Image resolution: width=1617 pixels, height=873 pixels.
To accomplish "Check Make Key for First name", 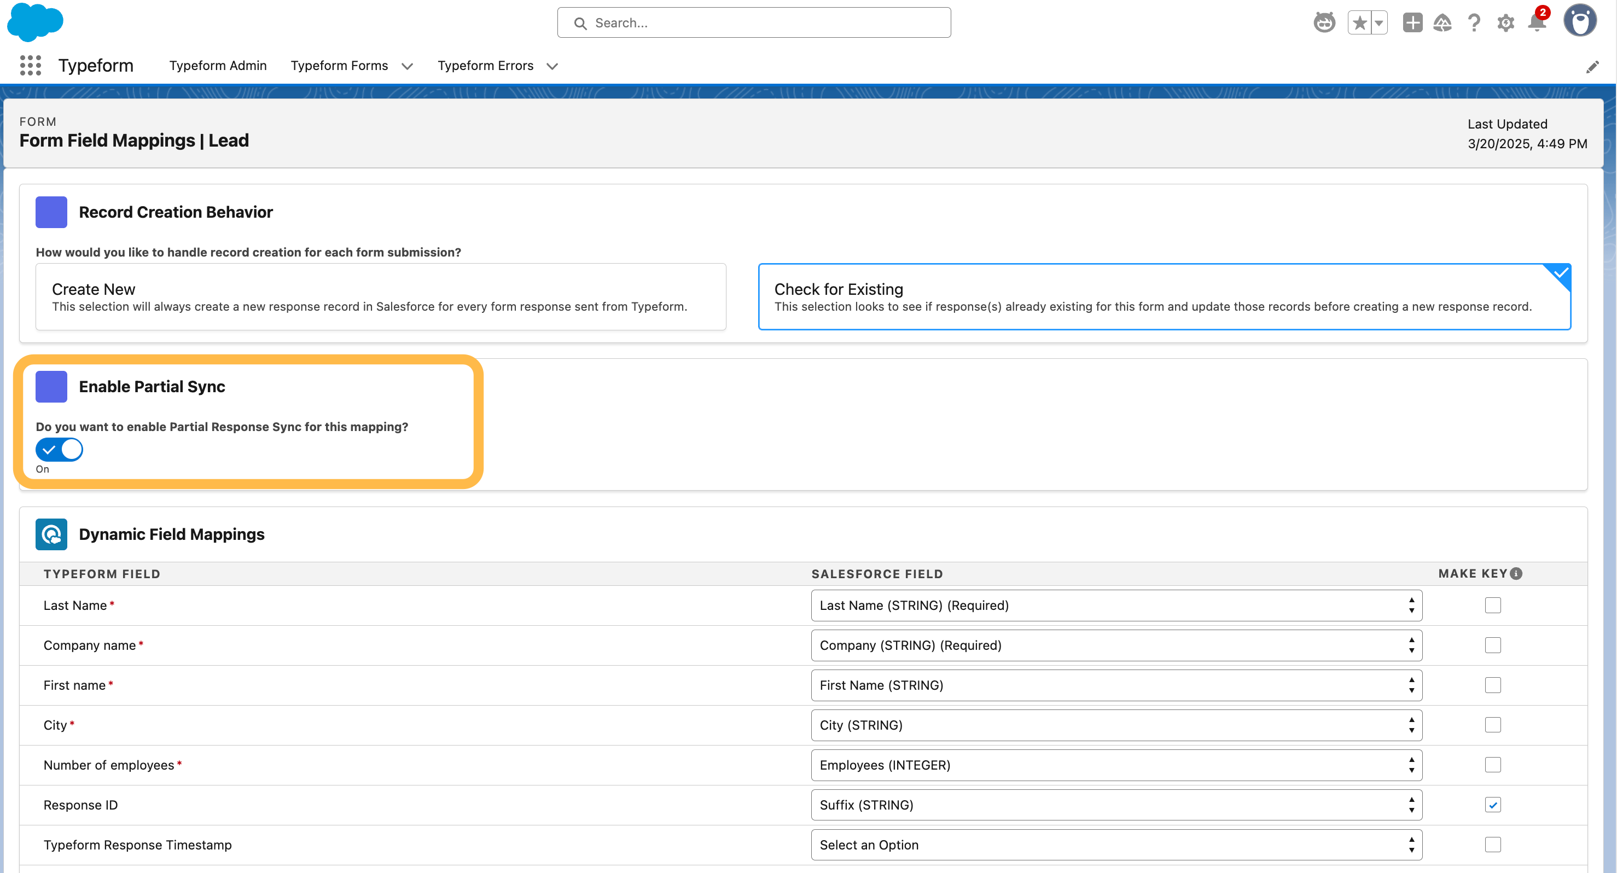I will [x=1493, y=685].
